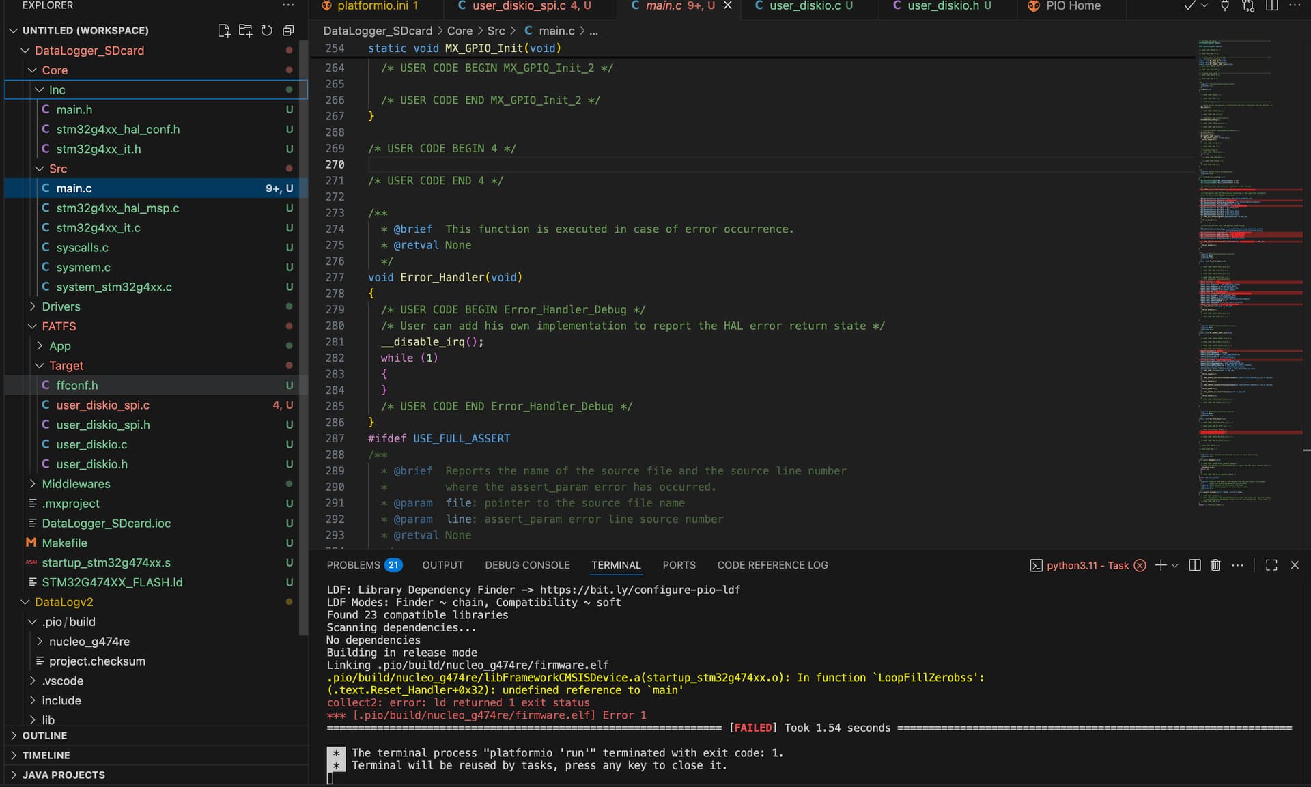Kill the terminal with the trash icon
Viewport: 1311px width, 787px height.
(1215, 565)
